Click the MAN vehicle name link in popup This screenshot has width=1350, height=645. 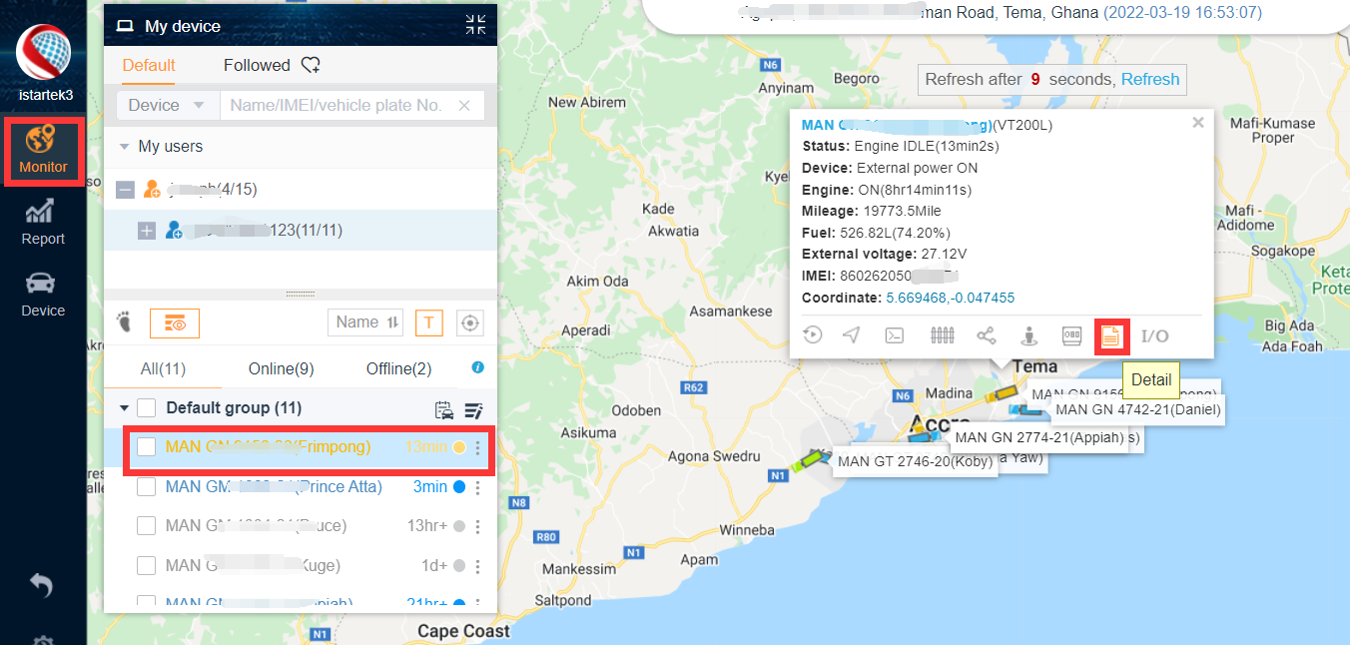[x=897, y=125]
